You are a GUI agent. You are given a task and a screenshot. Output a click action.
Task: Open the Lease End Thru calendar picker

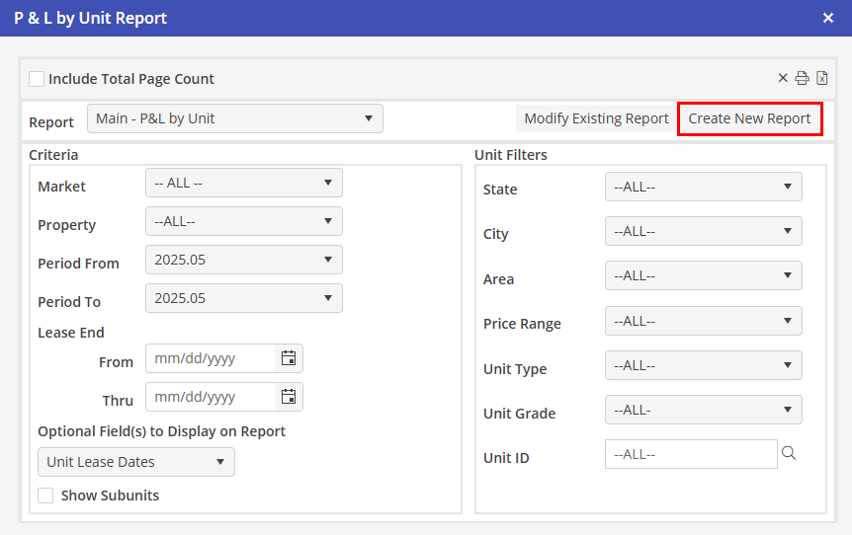pyautogui.click(x=289, y=397)
